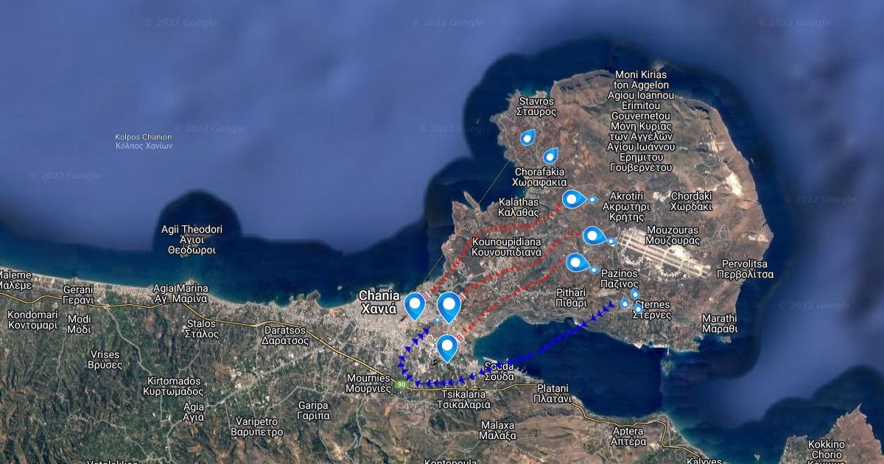Select the large blue pin left of Mouzouras airport
The image size is (884, 464).
(x=594, y=236)
